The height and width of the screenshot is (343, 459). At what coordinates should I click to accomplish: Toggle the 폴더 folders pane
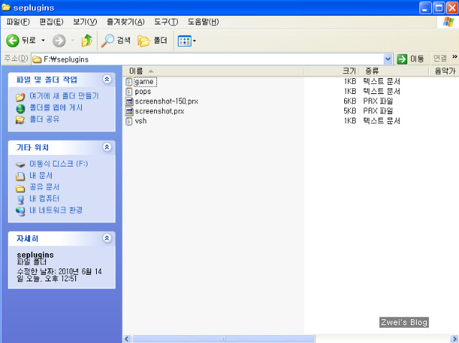point(153,40)
